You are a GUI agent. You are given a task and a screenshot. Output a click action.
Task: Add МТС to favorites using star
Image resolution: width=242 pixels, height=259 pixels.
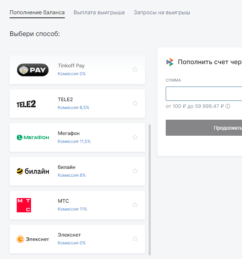[135, 205]
